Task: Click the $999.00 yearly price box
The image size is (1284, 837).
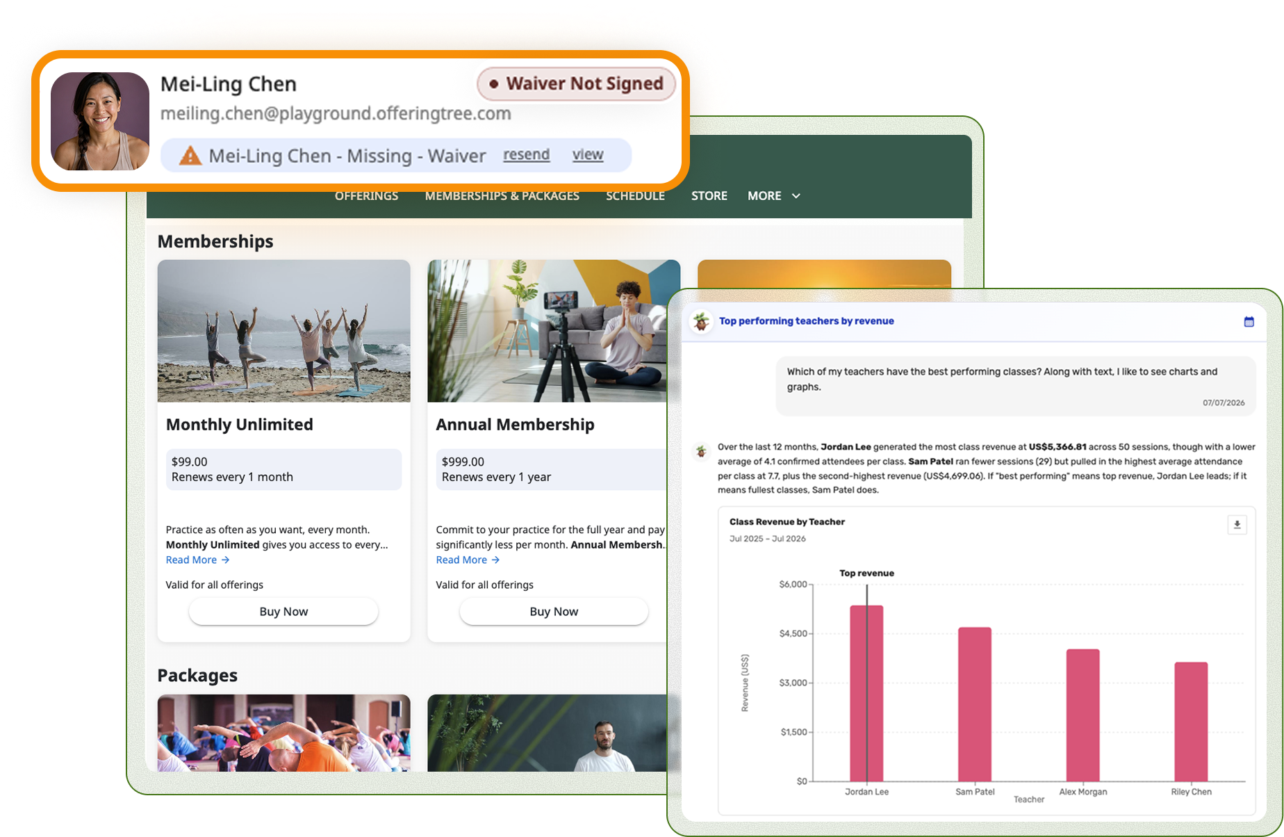Action: (x=552, y=469)
